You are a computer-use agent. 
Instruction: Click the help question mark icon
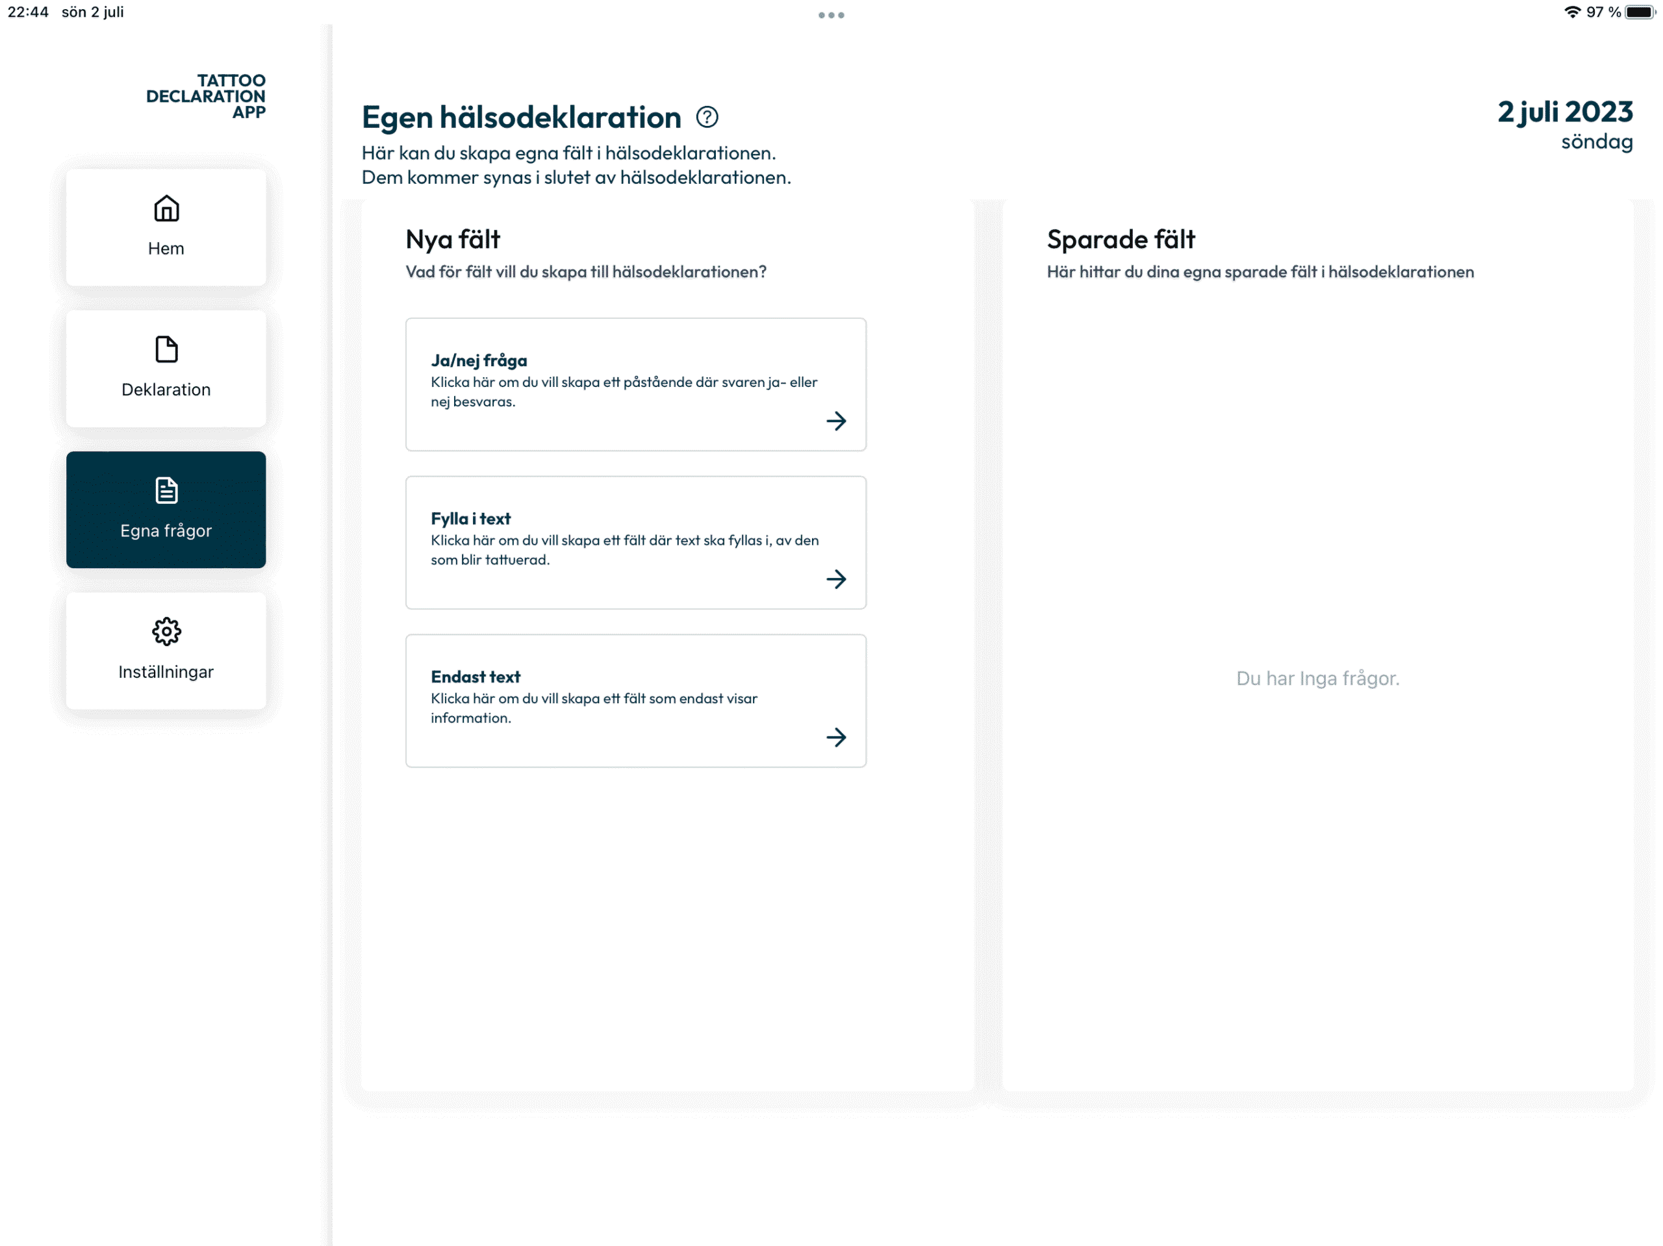click(707, 118)
